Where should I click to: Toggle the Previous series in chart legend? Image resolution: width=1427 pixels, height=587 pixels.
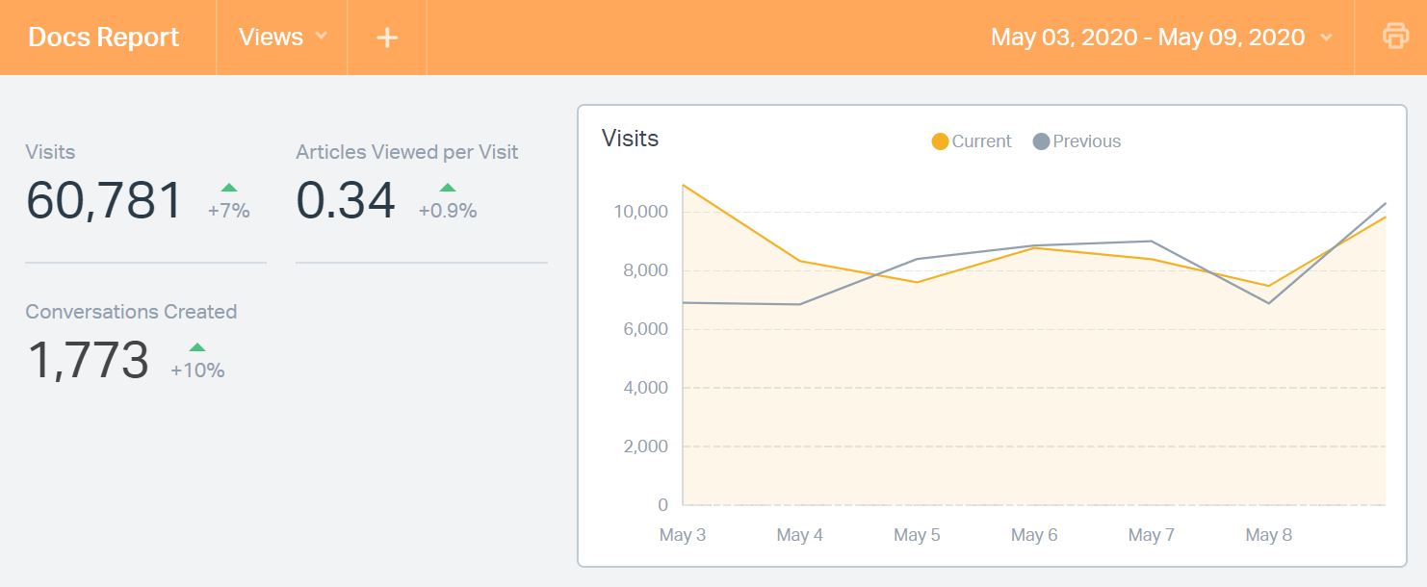[x=1077, y=141]
